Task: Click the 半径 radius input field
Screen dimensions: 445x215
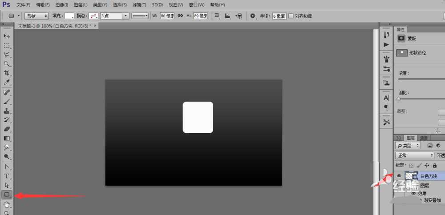Action: (279, 16)
